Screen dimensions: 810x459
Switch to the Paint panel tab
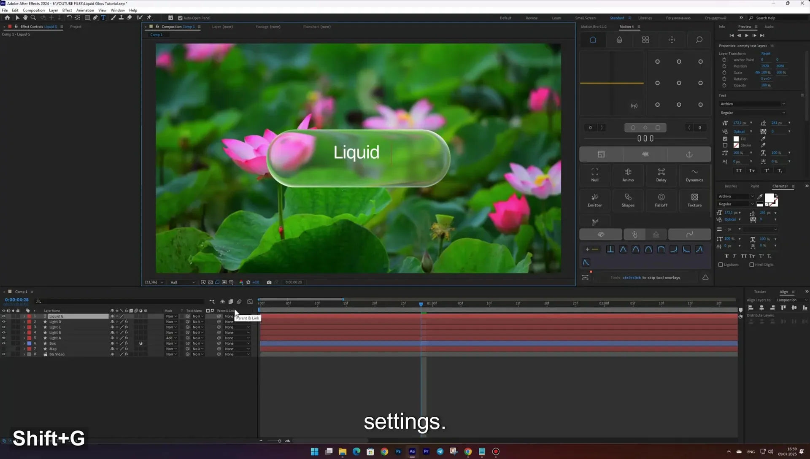pos(754,186)
